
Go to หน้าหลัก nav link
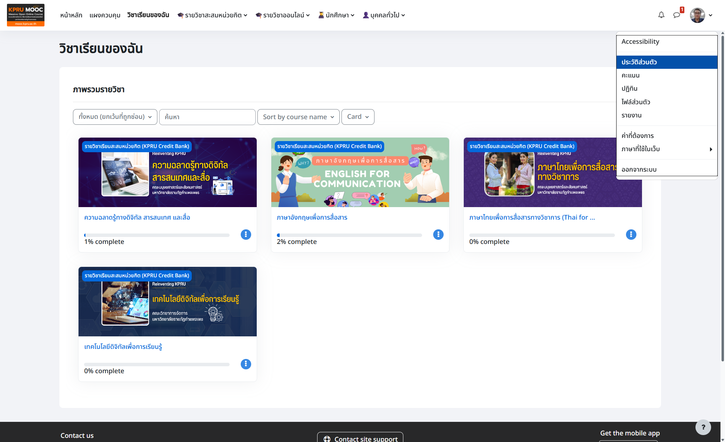point(71,15)
